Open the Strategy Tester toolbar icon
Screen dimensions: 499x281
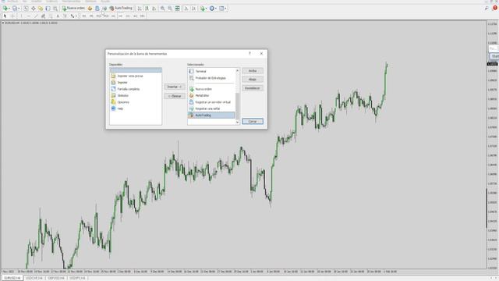[x=55, y=9]
